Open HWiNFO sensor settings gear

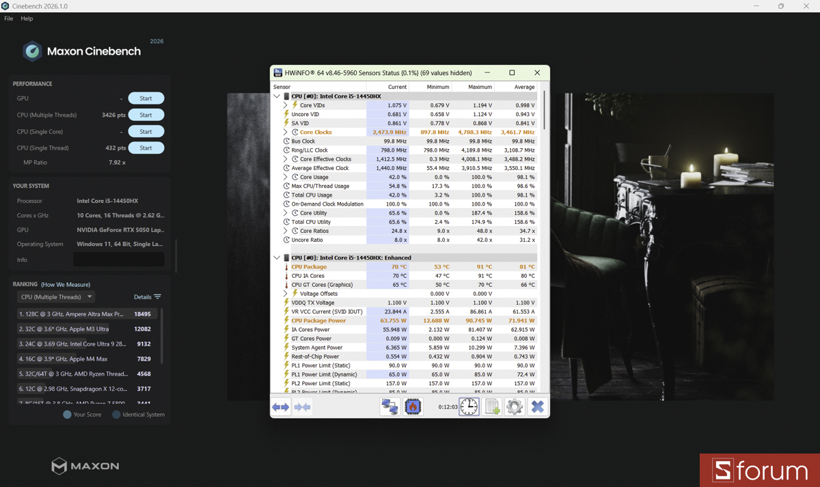[x=515, y=407]
